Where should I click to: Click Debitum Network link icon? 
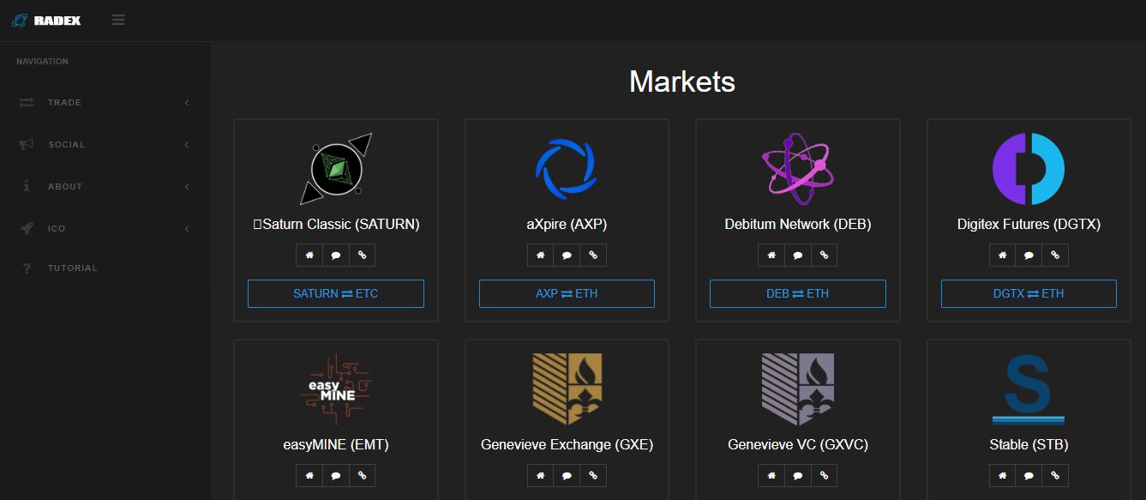[824, 255]
